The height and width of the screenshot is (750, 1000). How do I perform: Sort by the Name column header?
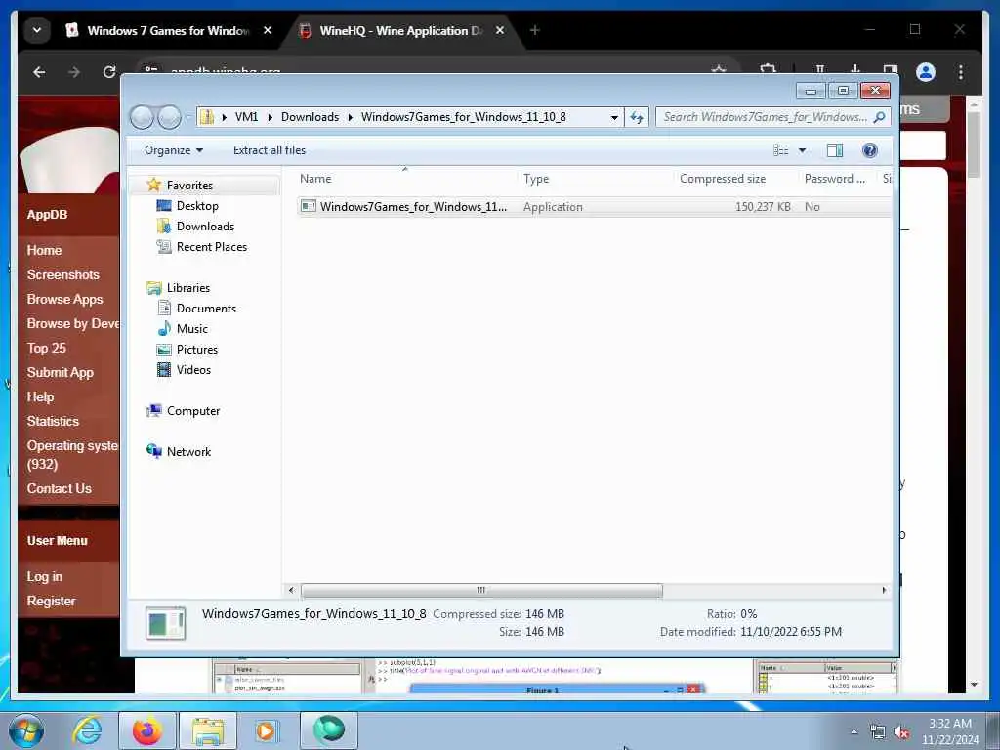click(x=315, y=179)
